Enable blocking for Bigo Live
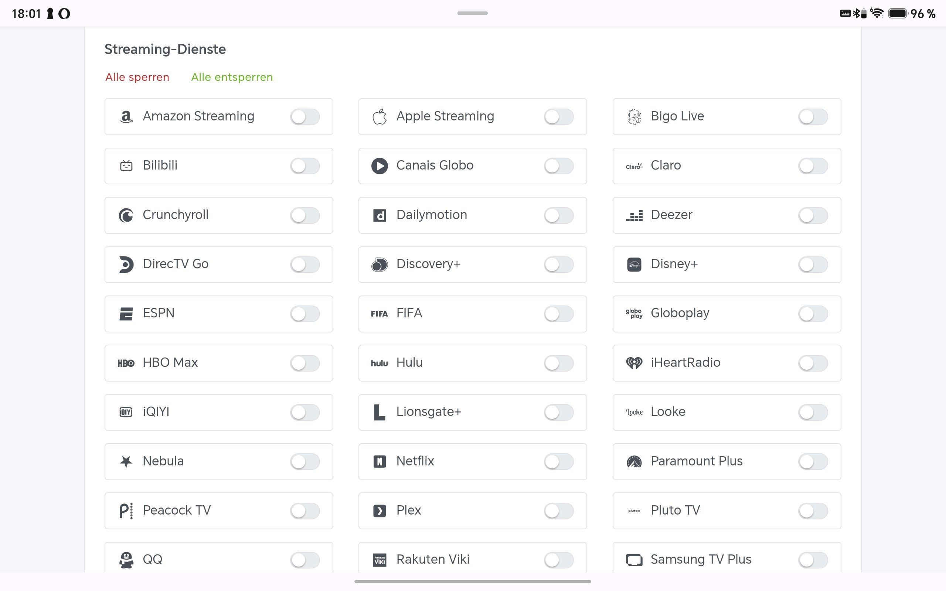 click(813, 117)
